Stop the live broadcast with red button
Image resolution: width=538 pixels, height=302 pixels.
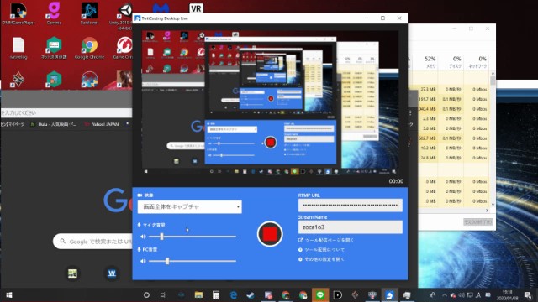[x=270, y=234]
